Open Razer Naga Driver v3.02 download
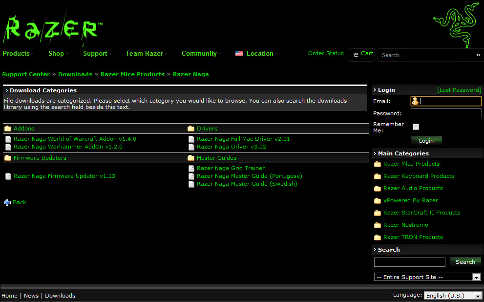 point(231,147)
